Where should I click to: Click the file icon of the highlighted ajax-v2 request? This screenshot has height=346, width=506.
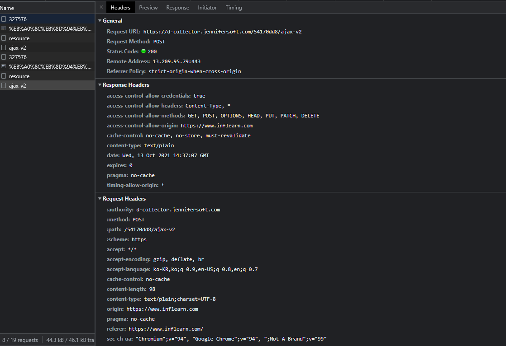tap(4, 85)
